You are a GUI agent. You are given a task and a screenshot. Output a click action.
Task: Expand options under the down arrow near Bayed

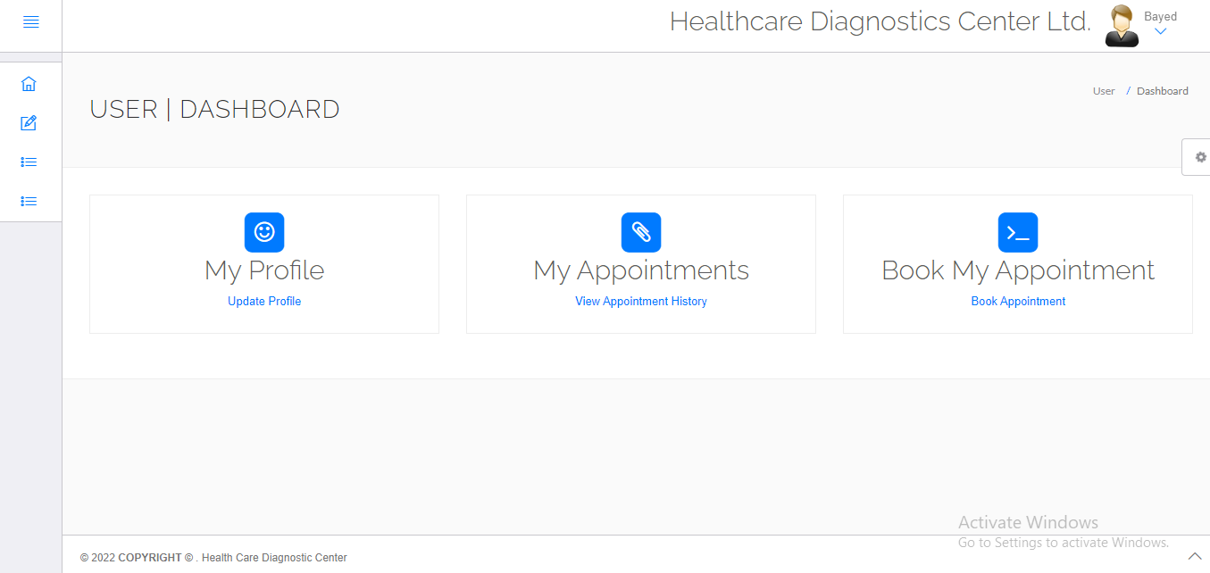(x=1160, y=31)
